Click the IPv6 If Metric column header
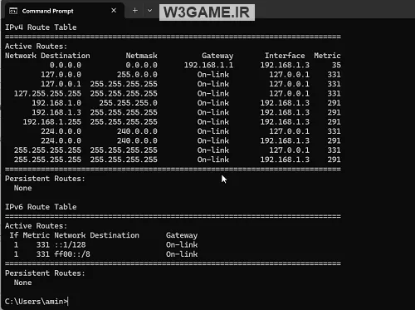The width and height of the screenshot is (415, 310). (x=30, y=235)
